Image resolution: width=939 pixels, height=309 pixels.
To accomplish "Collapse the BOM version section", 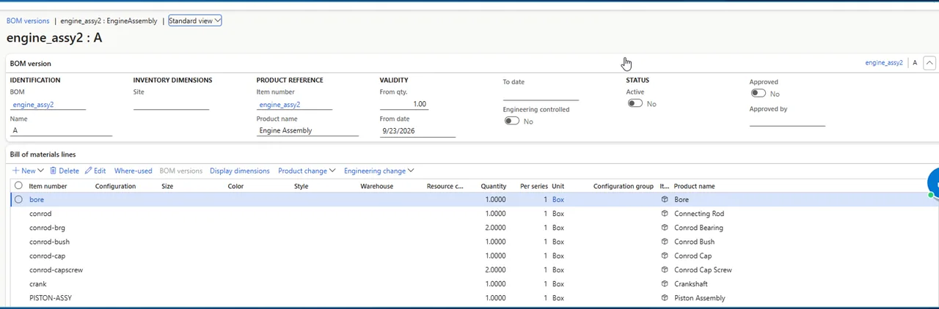I will coord(929,63).
